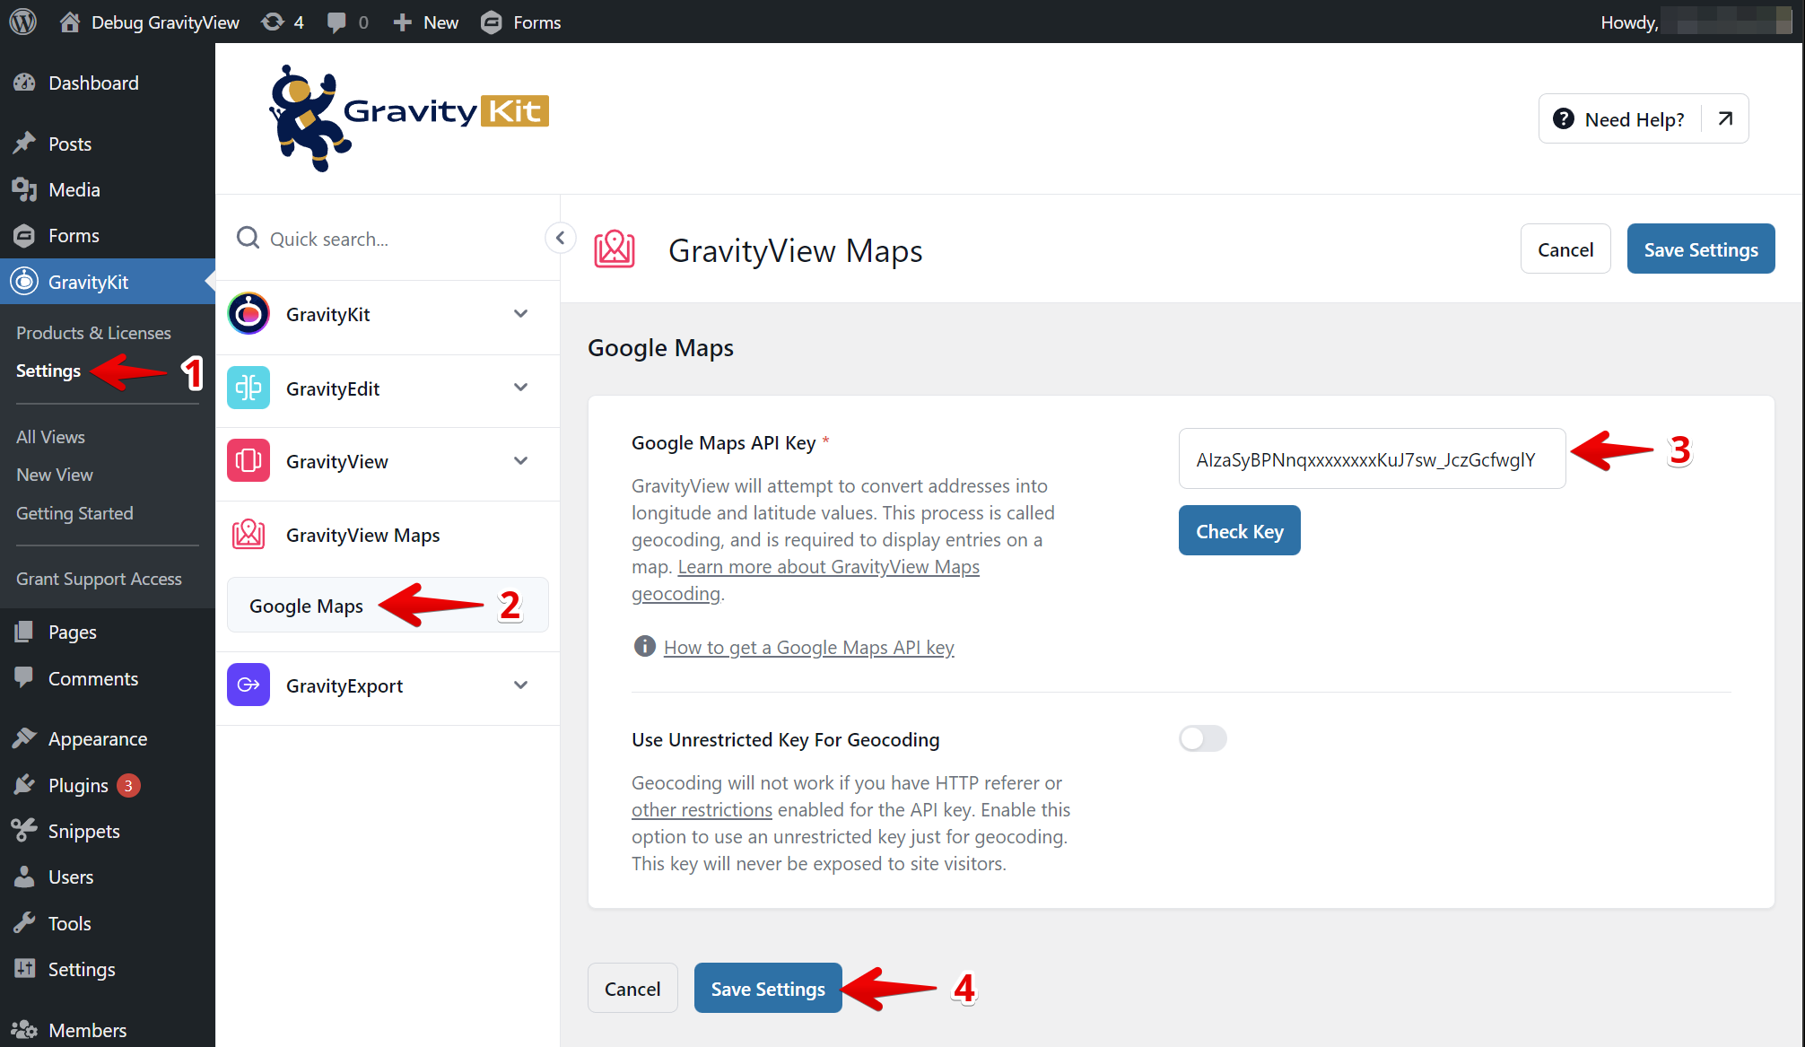Click the WordPress Settings sliders icon
The height and width of the screenshot is (1047, 1805).
(x=24, y=969)
